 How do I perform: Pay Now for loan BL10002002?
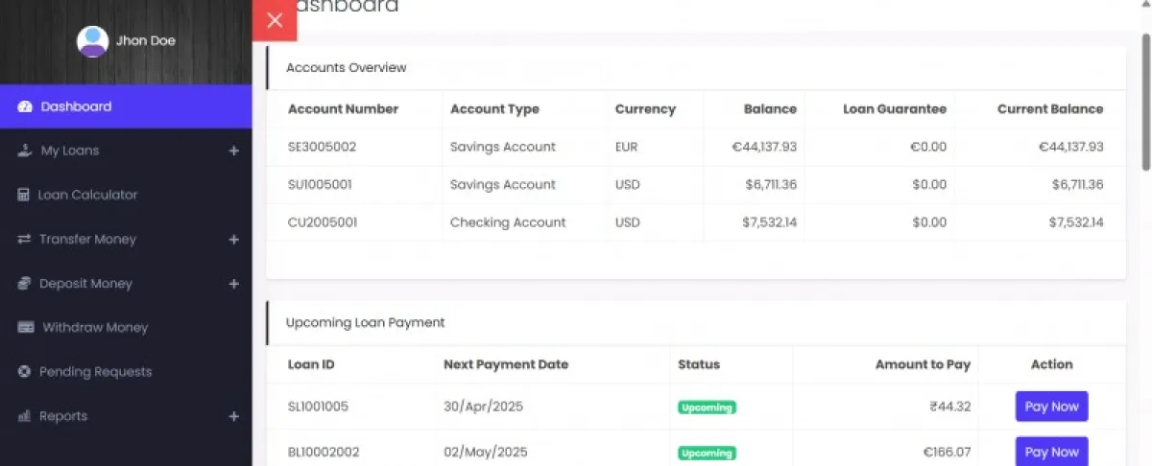[1051, 452]
